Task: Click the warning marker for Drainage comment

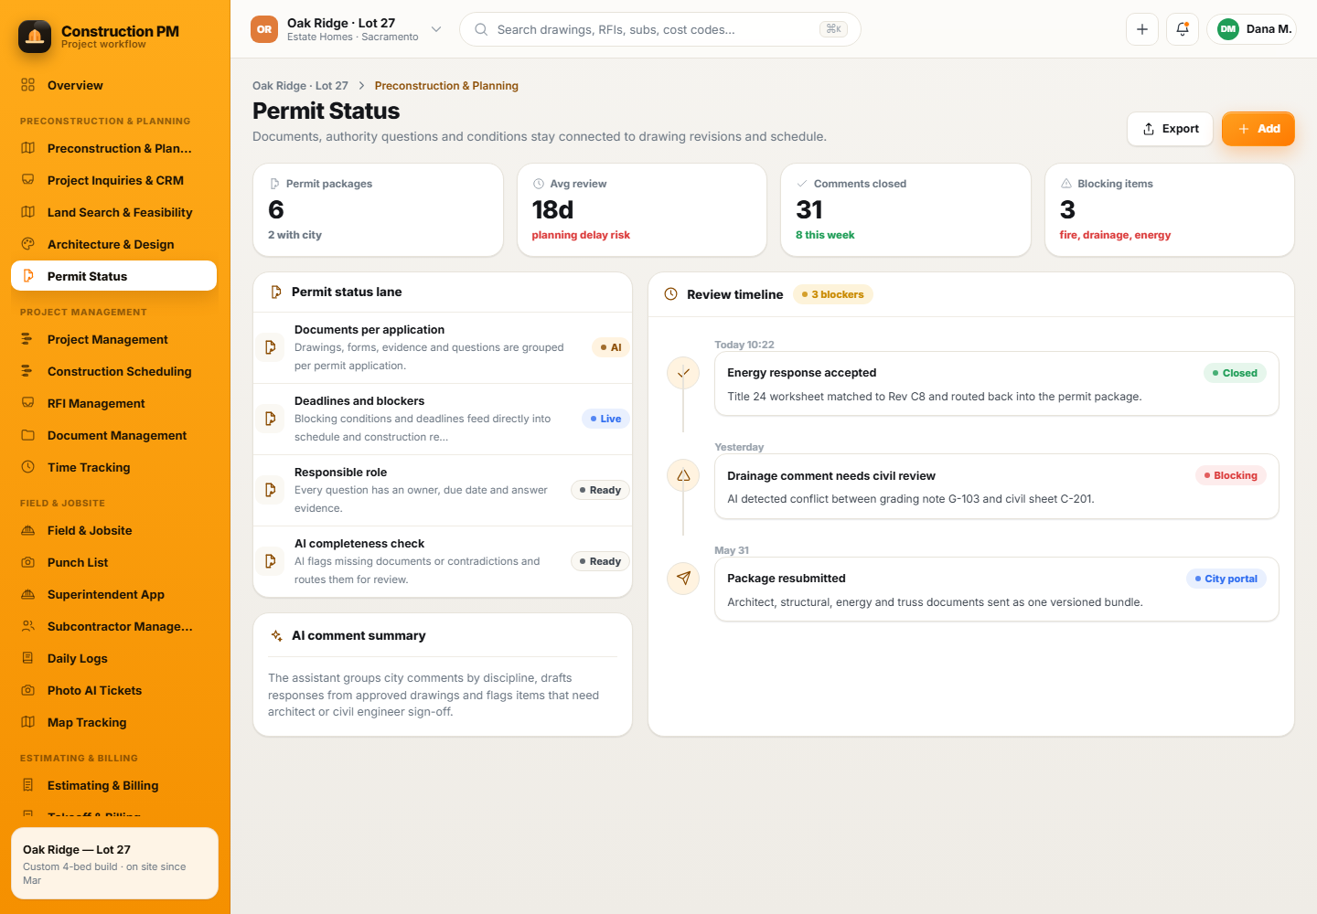Action: click(683, 475)
